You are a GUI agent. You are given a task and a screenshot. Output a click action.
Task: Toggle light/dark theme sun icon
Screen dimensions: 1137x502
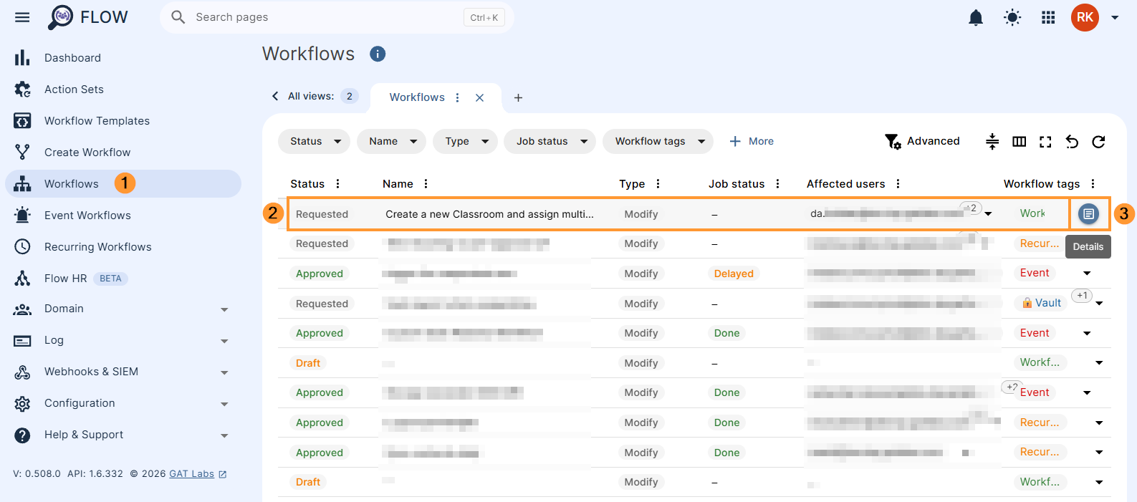(x=1012, y=17)
